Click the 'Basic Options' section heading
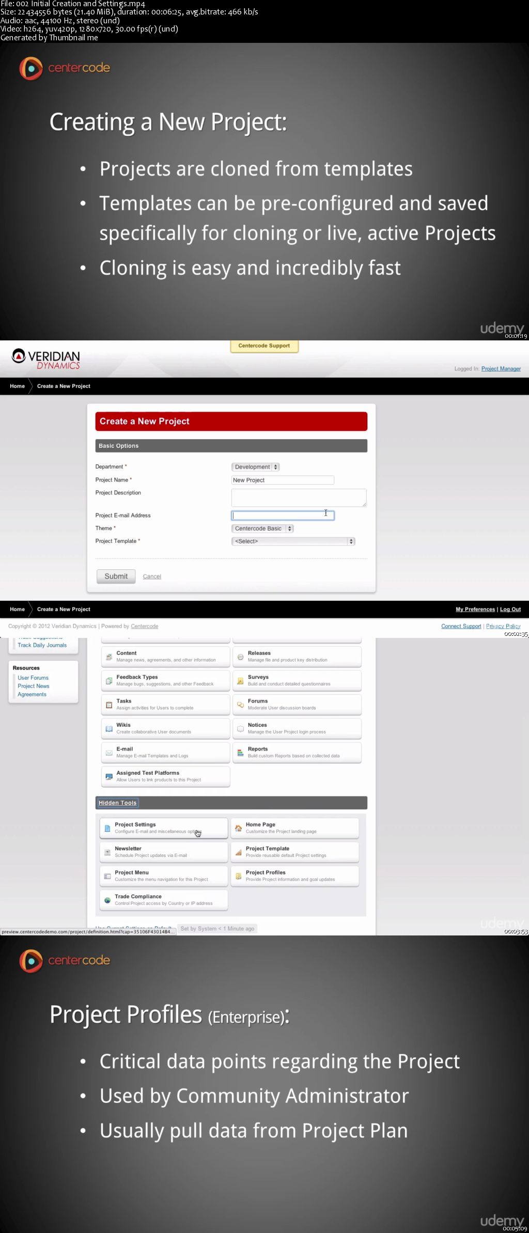This screenshot has height=1233, width=529. point(231,446)
